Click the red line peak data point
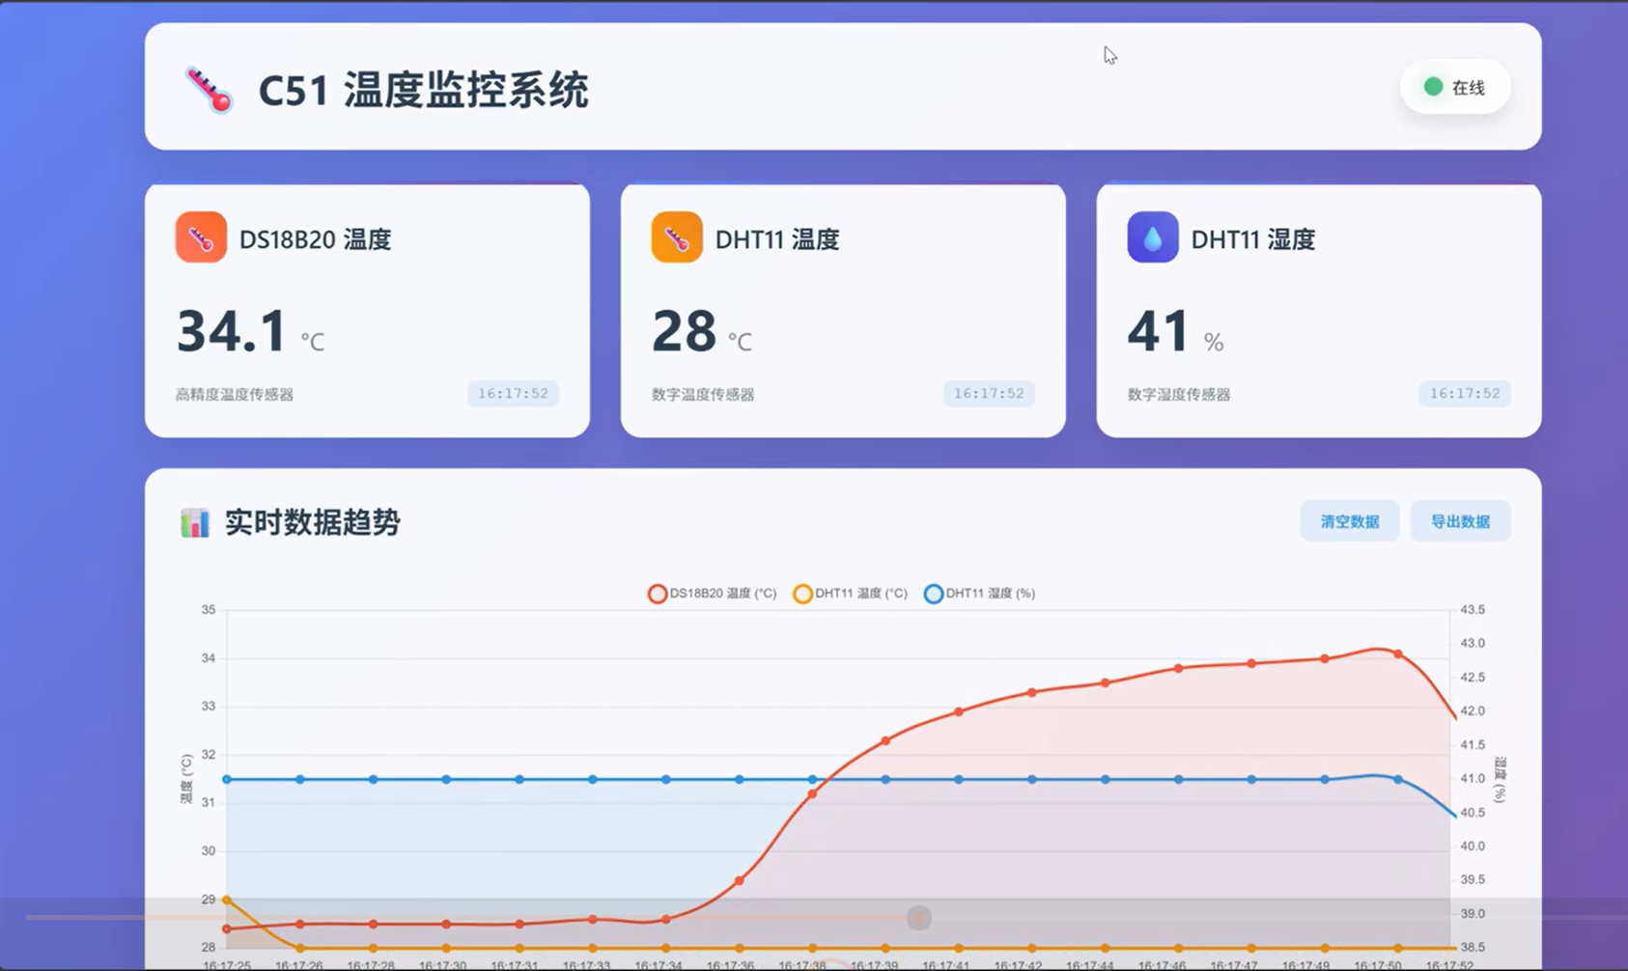1628x971 pixels. 1397,654
